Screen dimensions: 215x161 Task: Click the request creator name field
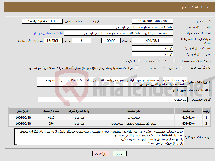(118, 33)
